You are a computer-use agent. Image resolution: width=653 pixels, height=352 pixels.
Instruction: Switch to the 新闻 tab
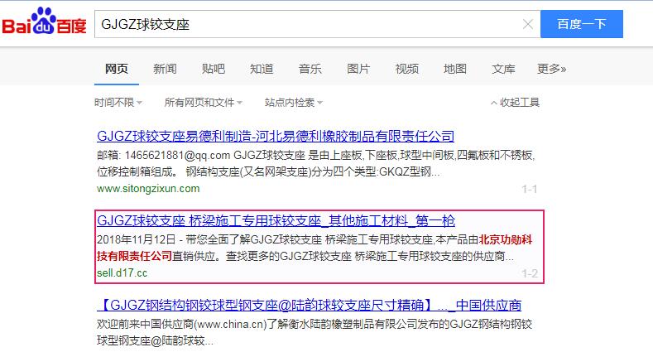(x=165, y=69)
